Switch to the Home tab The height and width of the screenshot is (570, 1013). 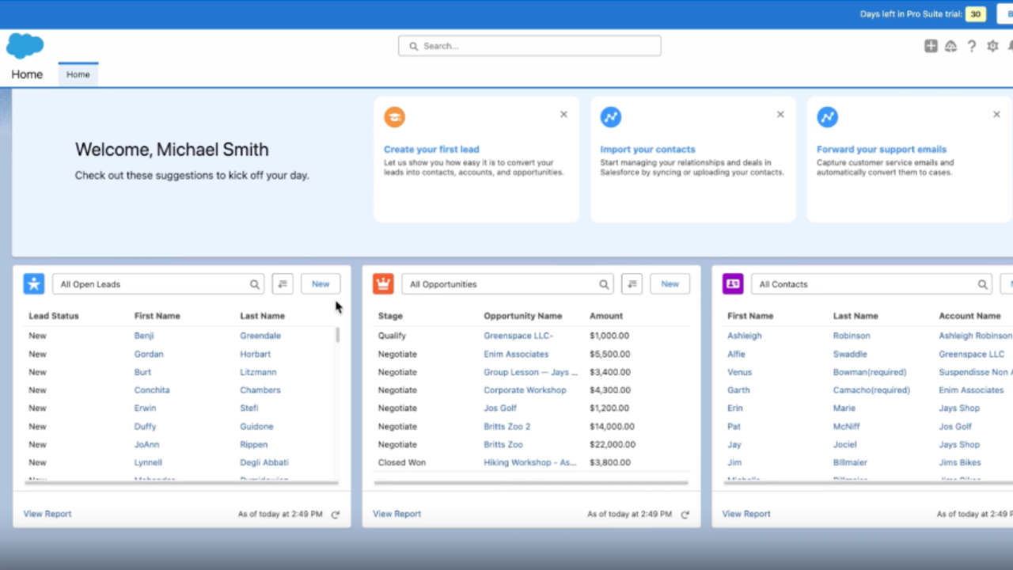pos(78,74)
